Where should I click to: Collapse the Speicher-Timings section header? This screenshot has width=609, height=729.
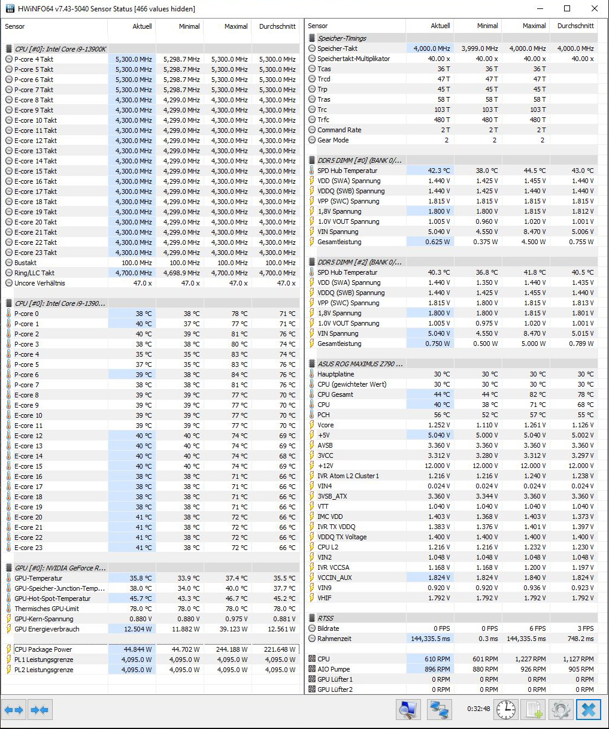coord(342,38)
